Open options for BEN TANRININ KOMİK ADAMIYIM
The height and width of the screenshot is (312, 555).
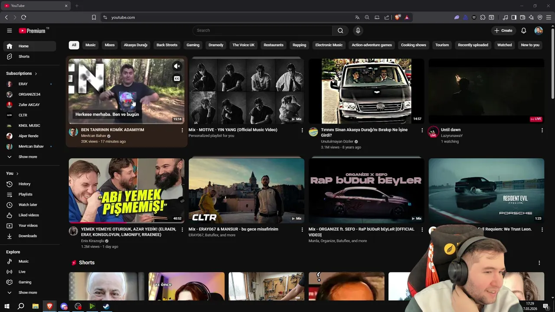(x=182, y=130)
